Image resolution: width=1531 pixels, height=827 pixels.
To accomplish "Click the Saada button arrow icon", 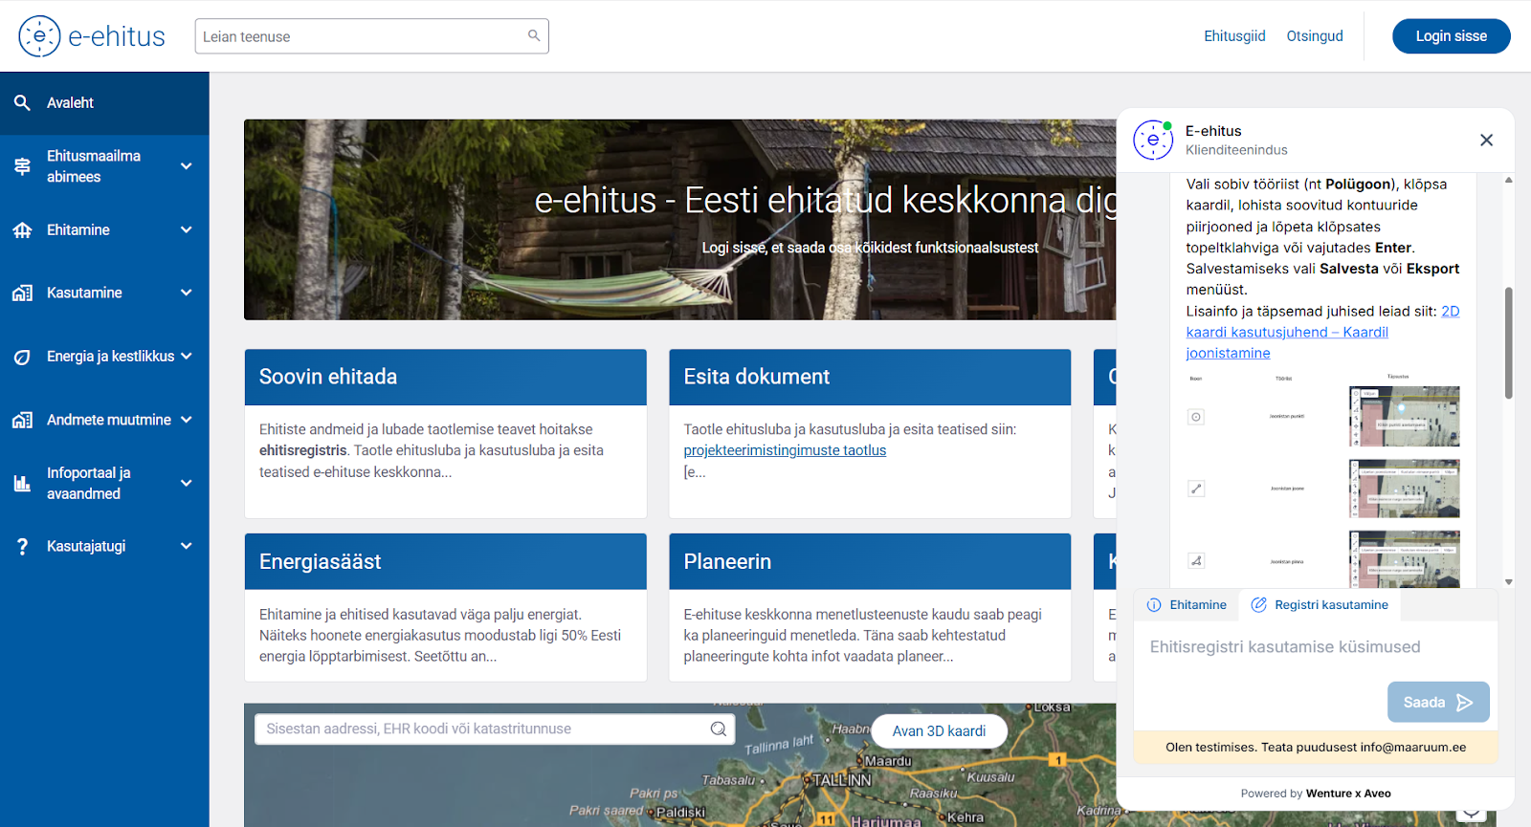I will (1465, 703).
